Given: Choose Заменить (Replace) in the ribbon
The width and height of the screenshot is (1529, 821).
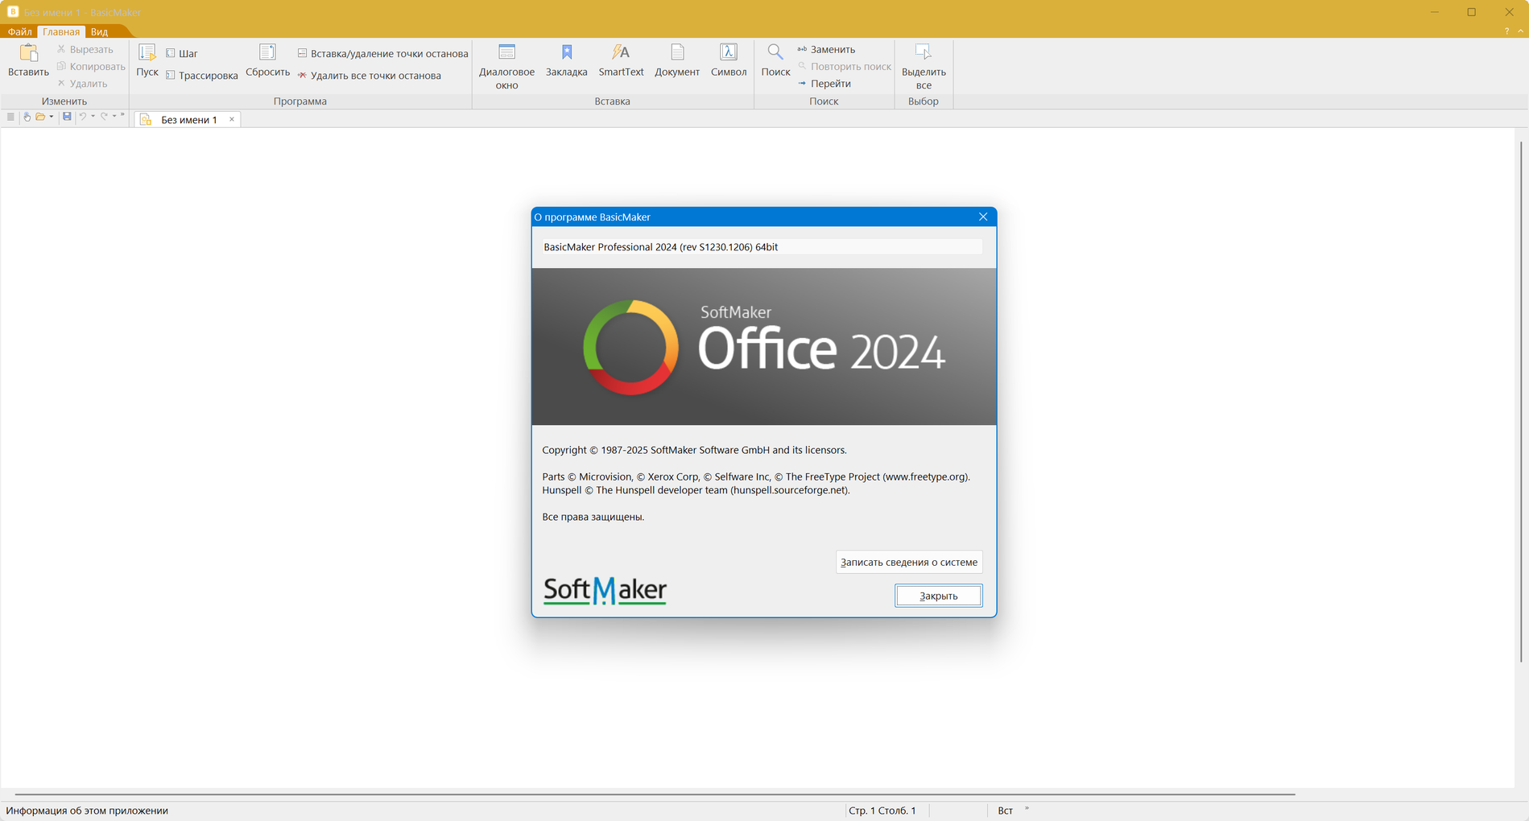Looking at the screenshot, I should point(826,49).
